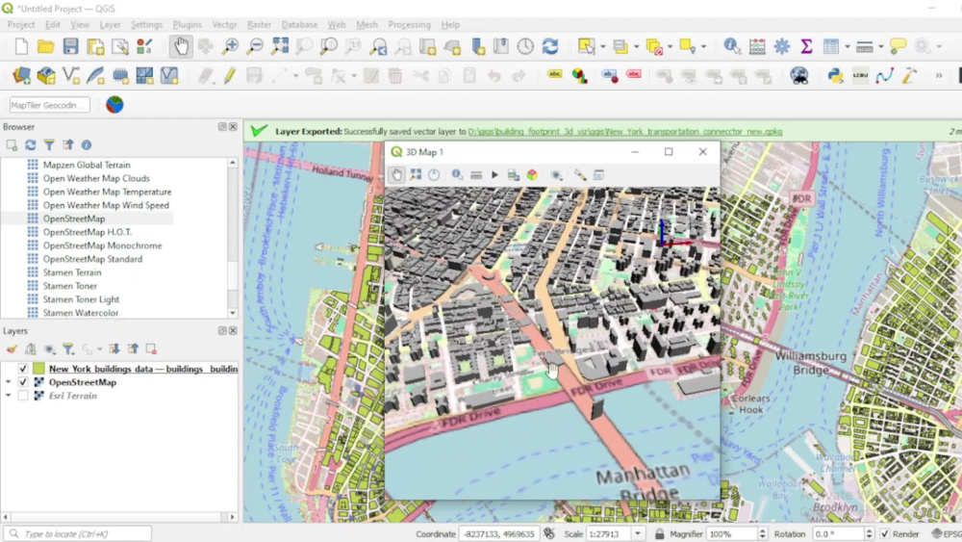Click the Save Project floppy icon
962x542 pixels.
pos(70,46)
